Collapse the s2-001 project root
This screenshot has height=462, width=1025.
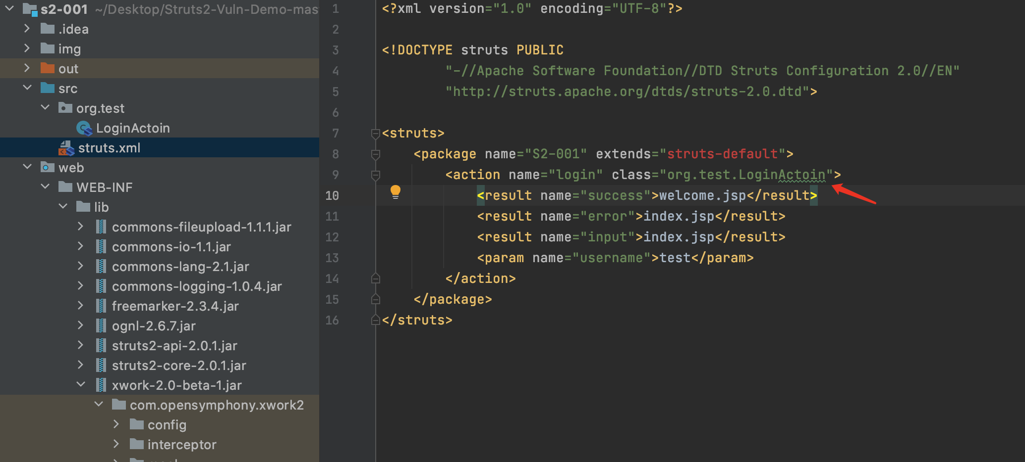[x=9, y=8]
